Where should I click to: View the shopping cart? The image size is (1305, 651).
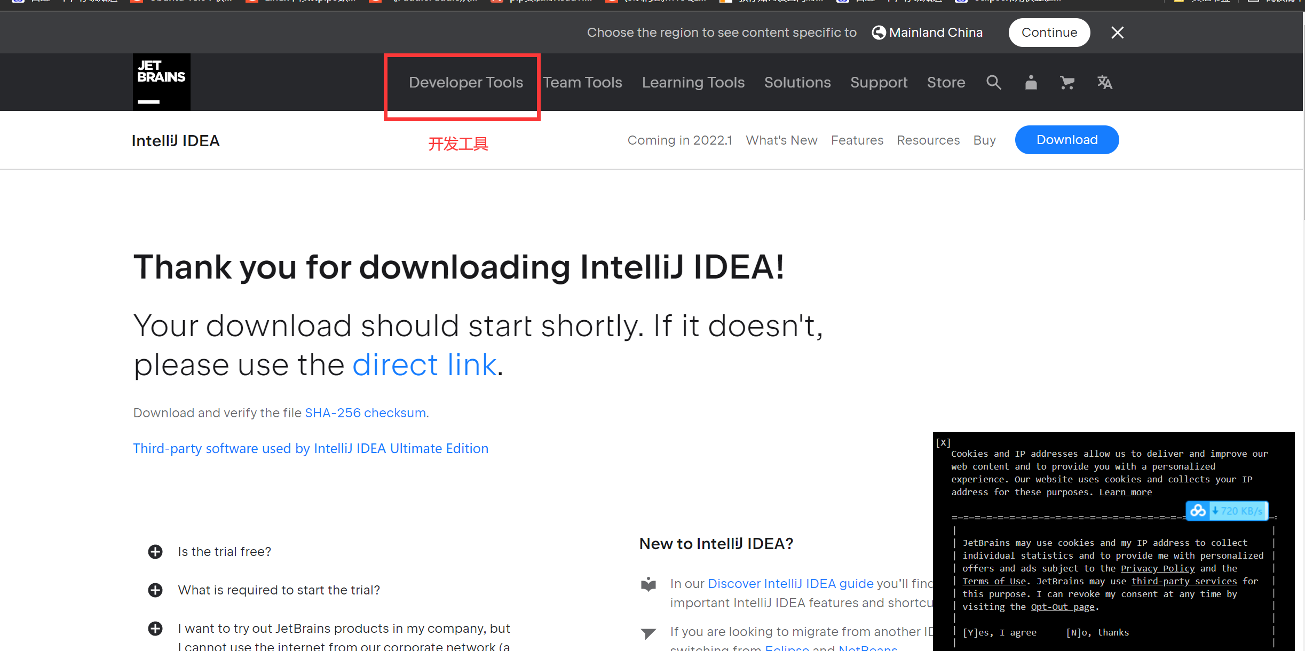tap(1067, 82)
